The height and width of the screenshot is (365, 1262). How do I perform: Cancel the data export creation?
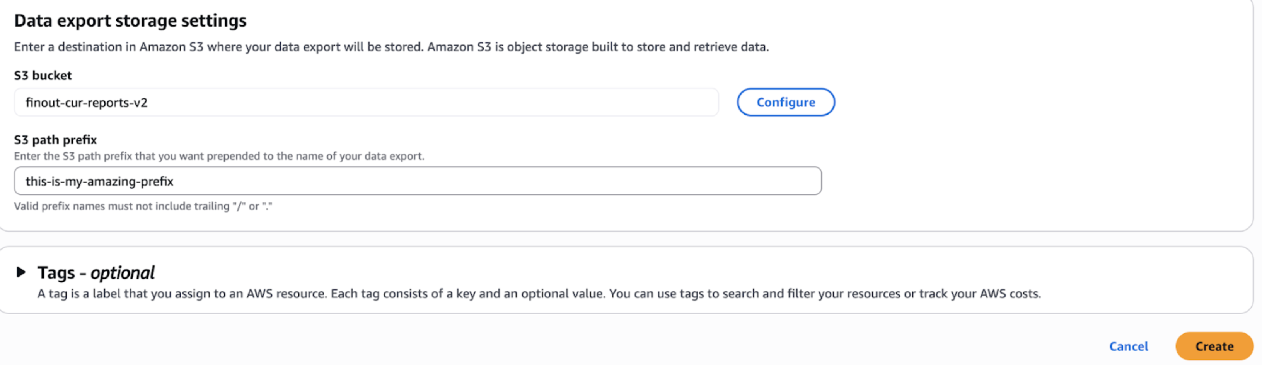point(1128,346)
